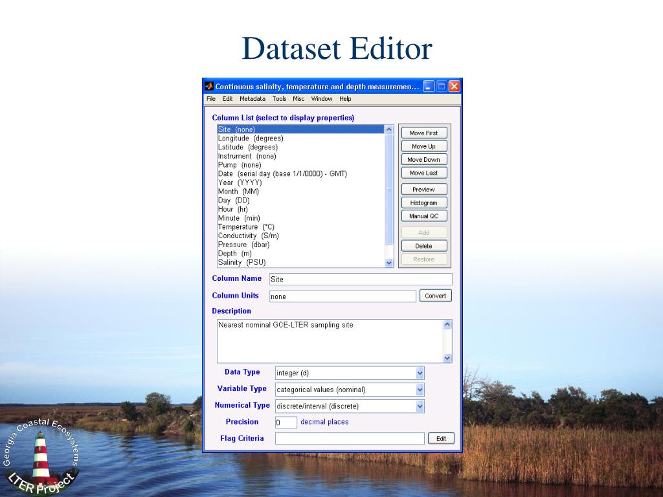Select Depth (m) in the column list

pos(300,254)
